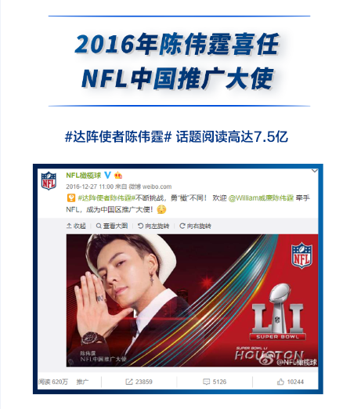Click the post timestamp 2016-12-27 11:00
Viewport: 350px width, 409px height.
pyautogui.click(x=90, y=186)
